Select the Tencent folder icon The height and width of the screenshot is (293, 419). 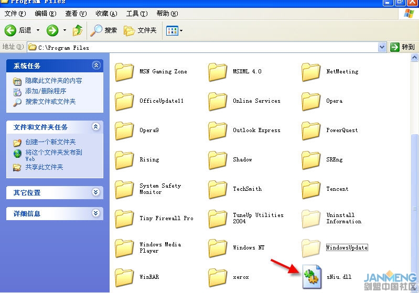[x=311, y=190]
